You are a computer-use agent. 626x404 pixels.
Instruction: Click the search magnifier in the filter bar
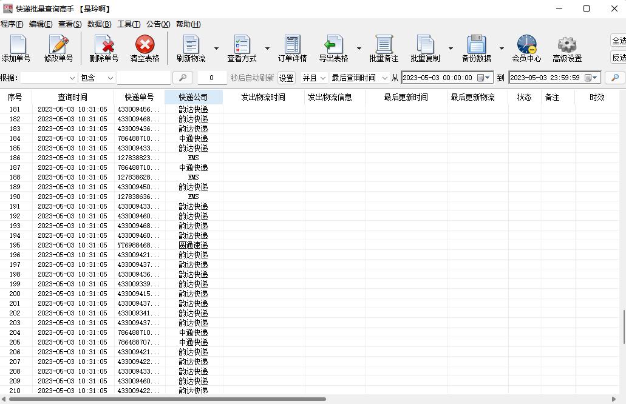pyautogui.click(x=183, y=78)
